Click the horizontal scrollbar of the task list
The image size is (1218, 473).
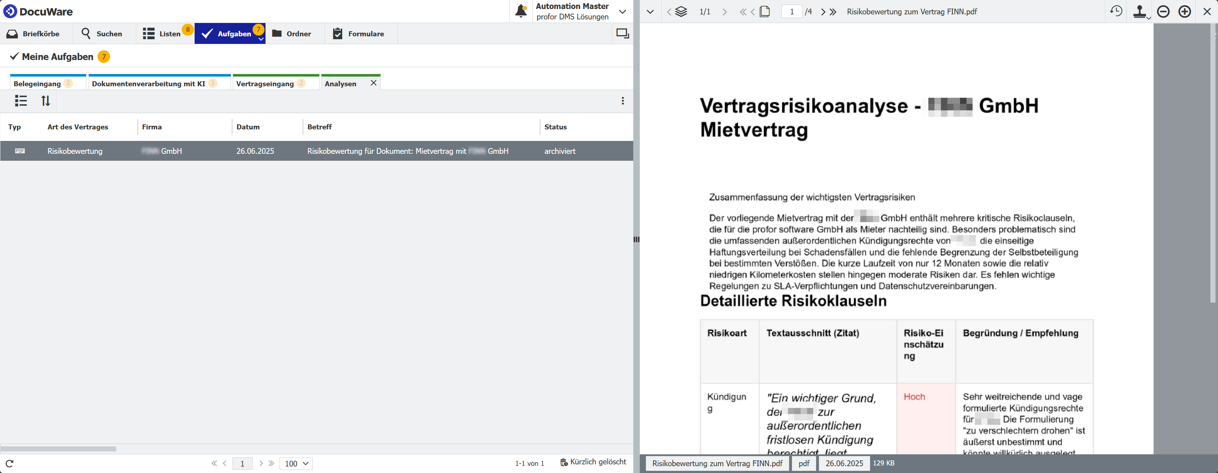point(58,449)
